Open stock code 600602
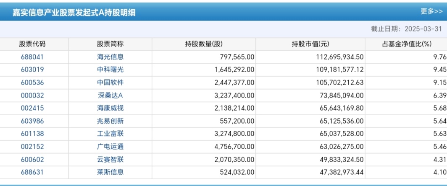The image size is (447, 186). (x=32, y=159)
